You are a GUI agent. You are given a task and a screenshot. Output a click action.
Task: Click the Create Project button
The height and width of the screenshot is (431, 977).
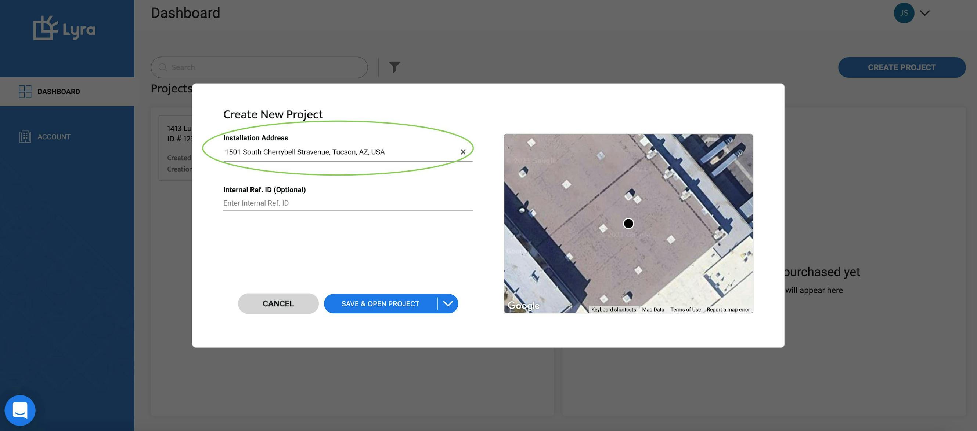coord(902,67)
